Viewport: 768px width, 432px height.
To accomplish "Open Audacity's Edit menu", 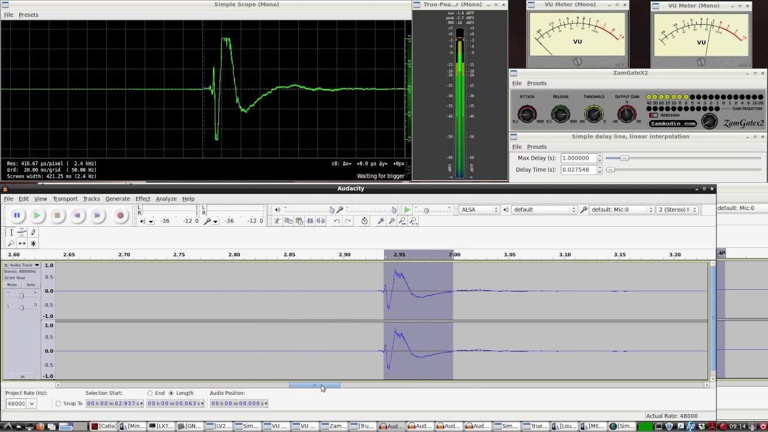I will (23, 199).
